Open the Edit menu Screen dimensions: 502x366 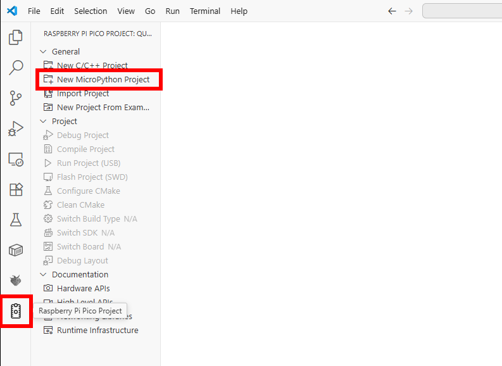57,11
